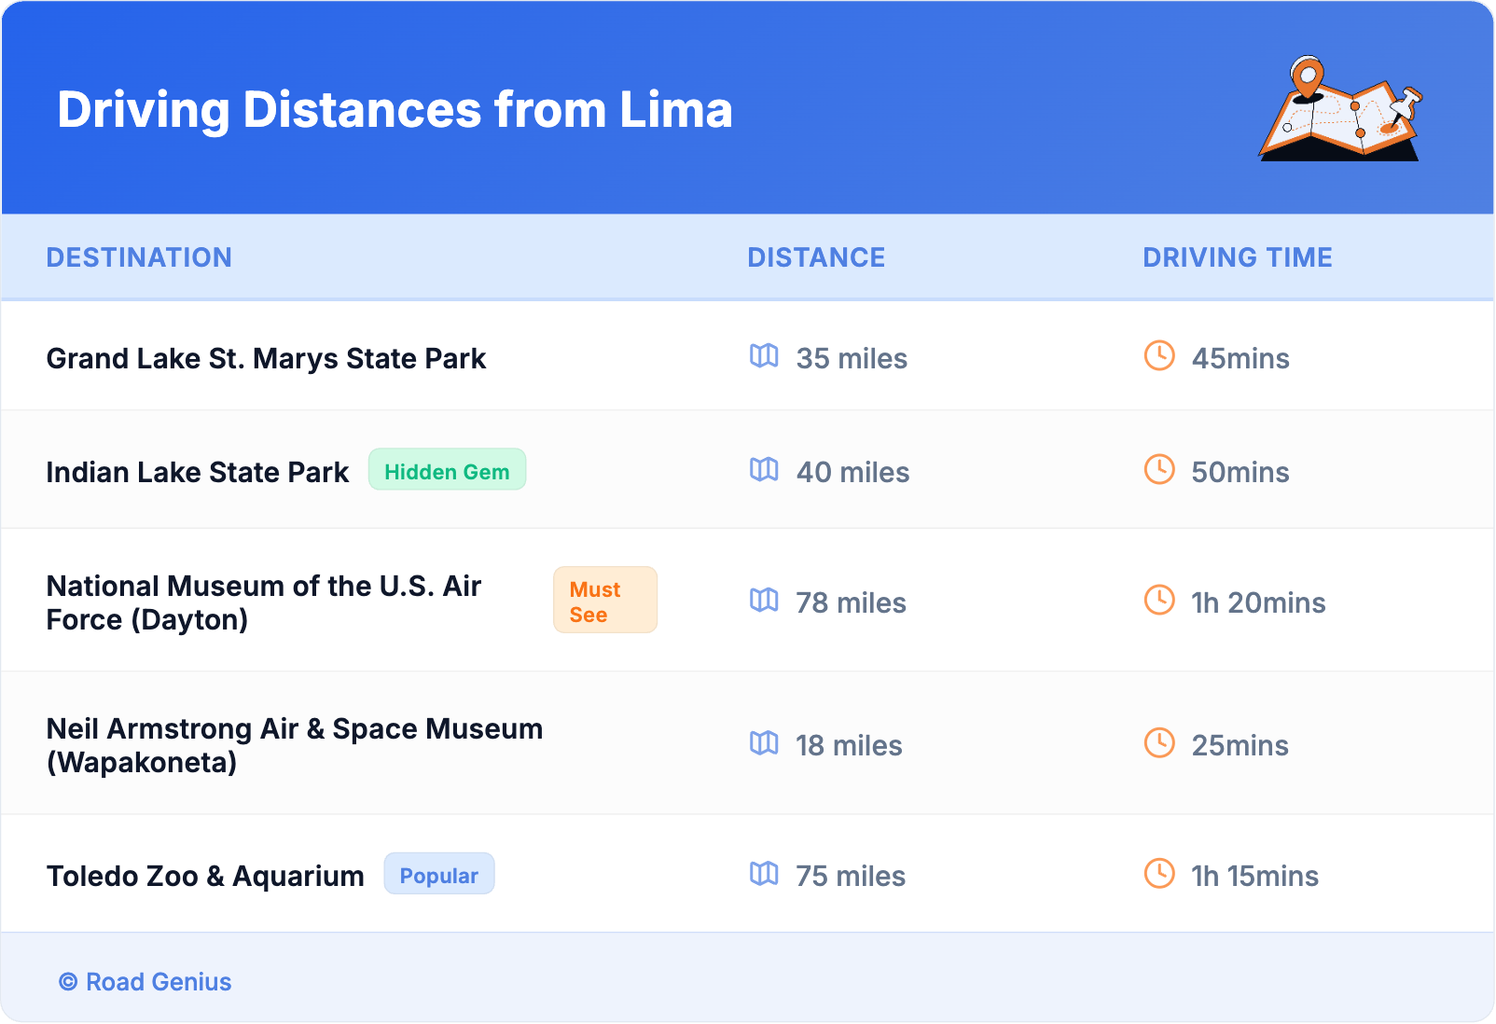Viewport: 1496px width, 1024px height.
Task: Open the Road Genius footer link
Action: click(158, 982)
